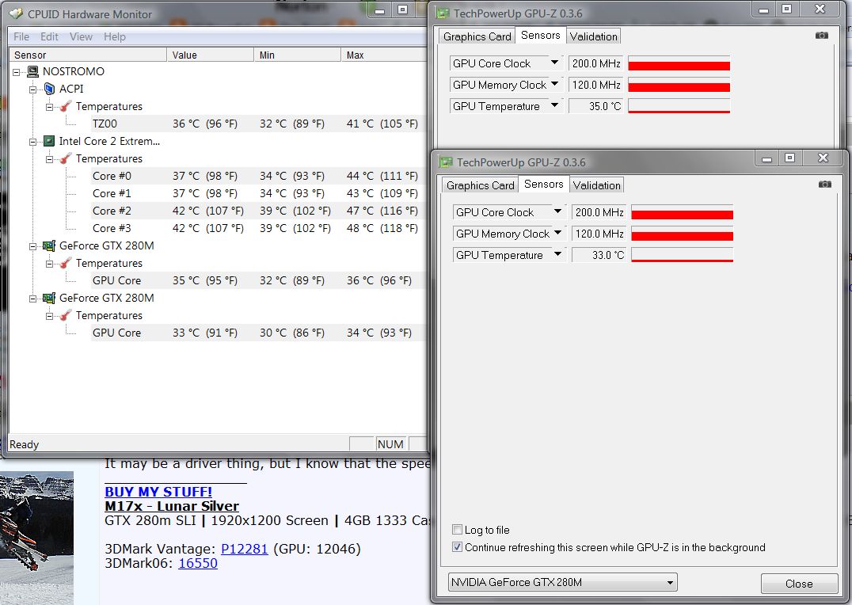Click graphics card icon of the bottom GeForce GTX 280M
This screenshot has height=605, width=852.
click(x=49, y=298)
